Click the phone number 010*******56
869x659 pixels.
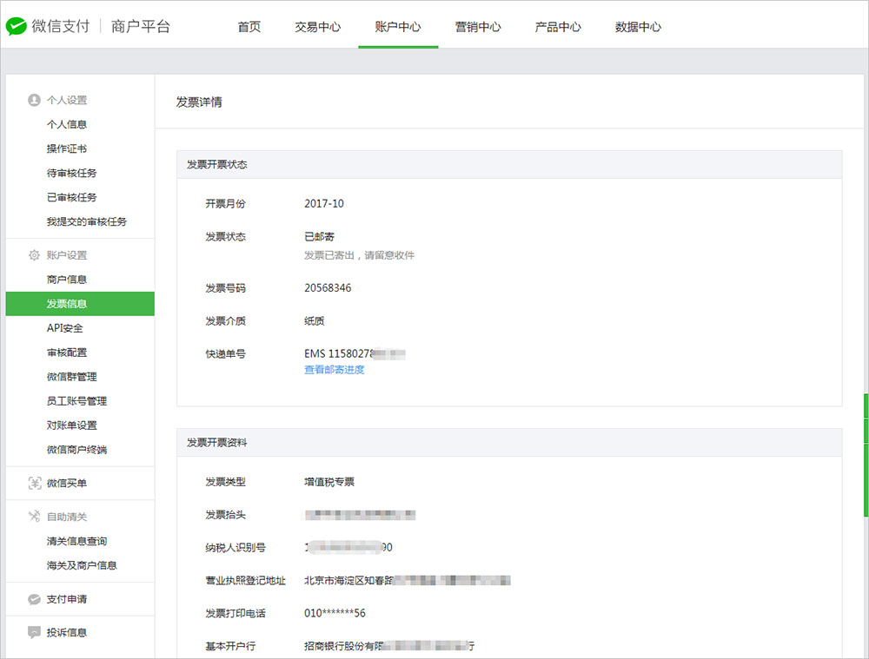[335, 614]
